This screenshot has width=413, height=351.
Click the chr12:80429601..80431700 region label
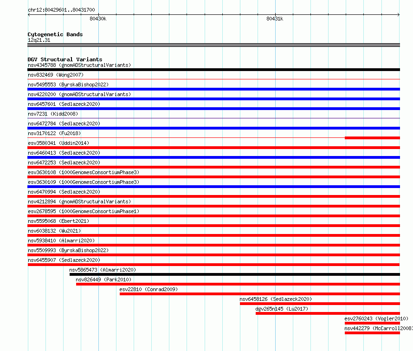click(x=61, y=10)
